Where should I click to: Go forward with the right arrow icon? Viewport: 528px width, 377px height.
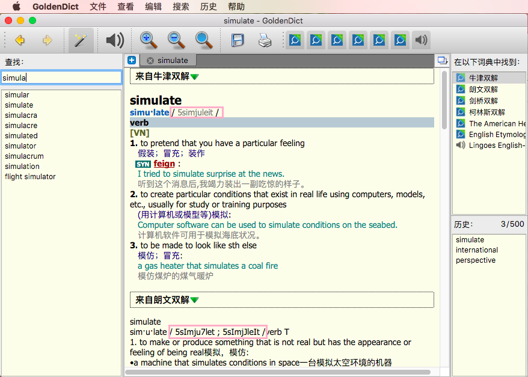47,40
